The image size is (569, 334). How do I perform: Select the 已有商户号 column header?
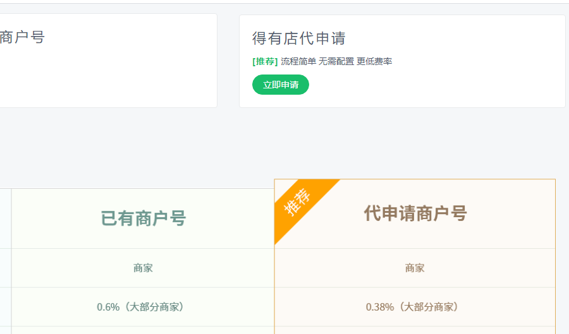143,218
